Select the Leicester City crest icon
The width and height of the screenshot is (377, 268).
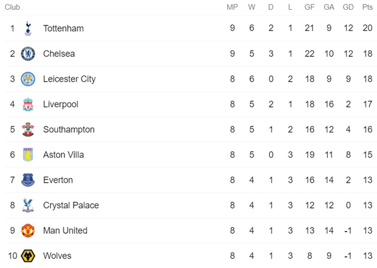tap(27, 79)
